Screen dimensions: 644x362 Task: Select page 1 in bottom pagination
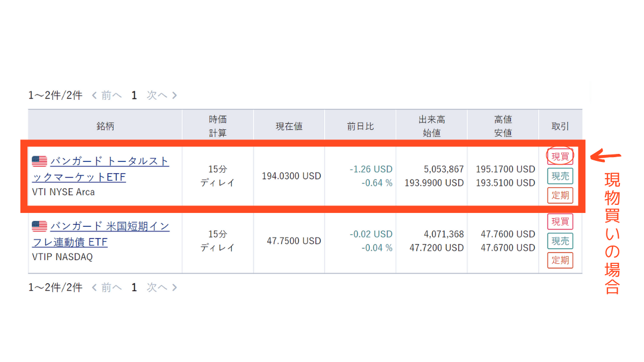click(134, 287)
